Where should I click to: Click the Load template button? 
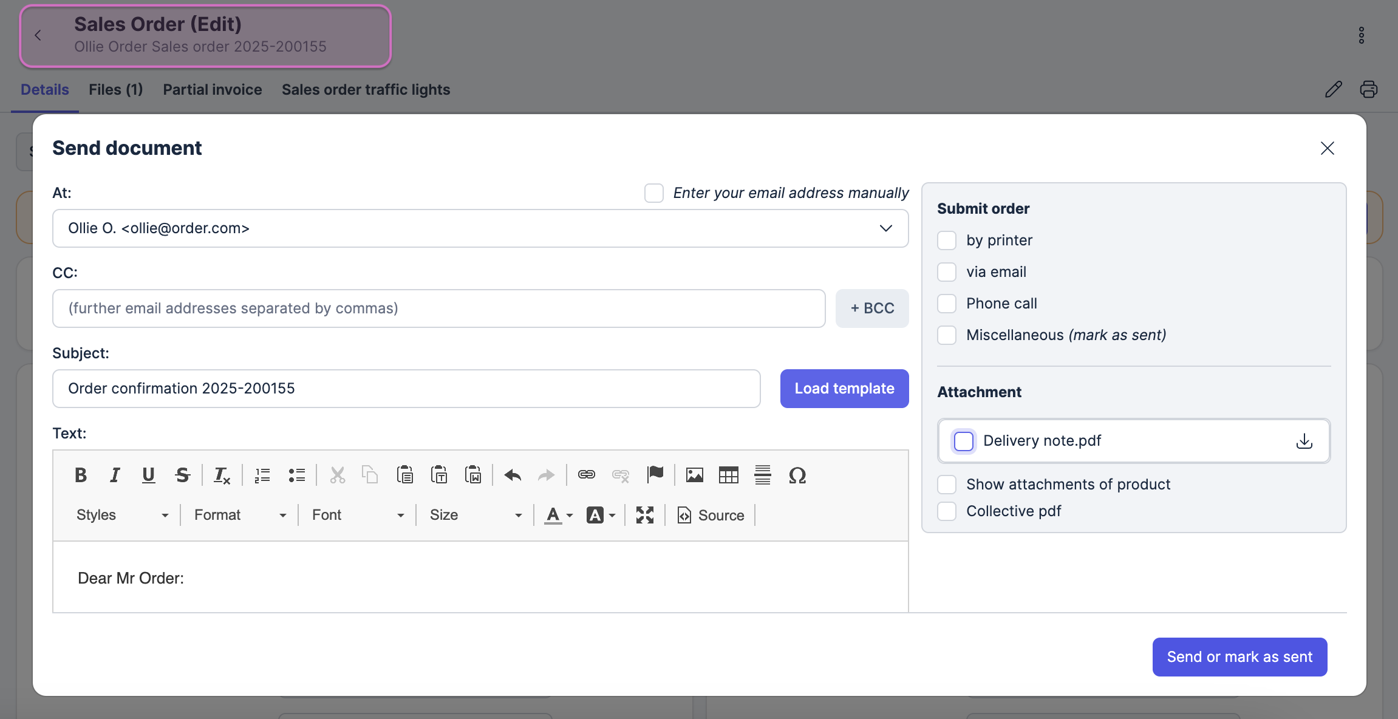pyautogui.click(x=844, y=389)
